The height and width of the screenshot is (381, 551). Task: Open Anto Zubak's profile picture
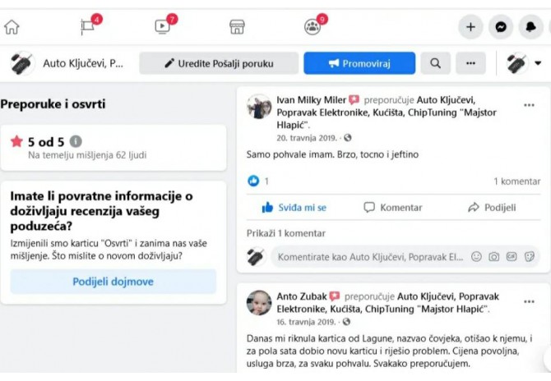pos(259,303)
